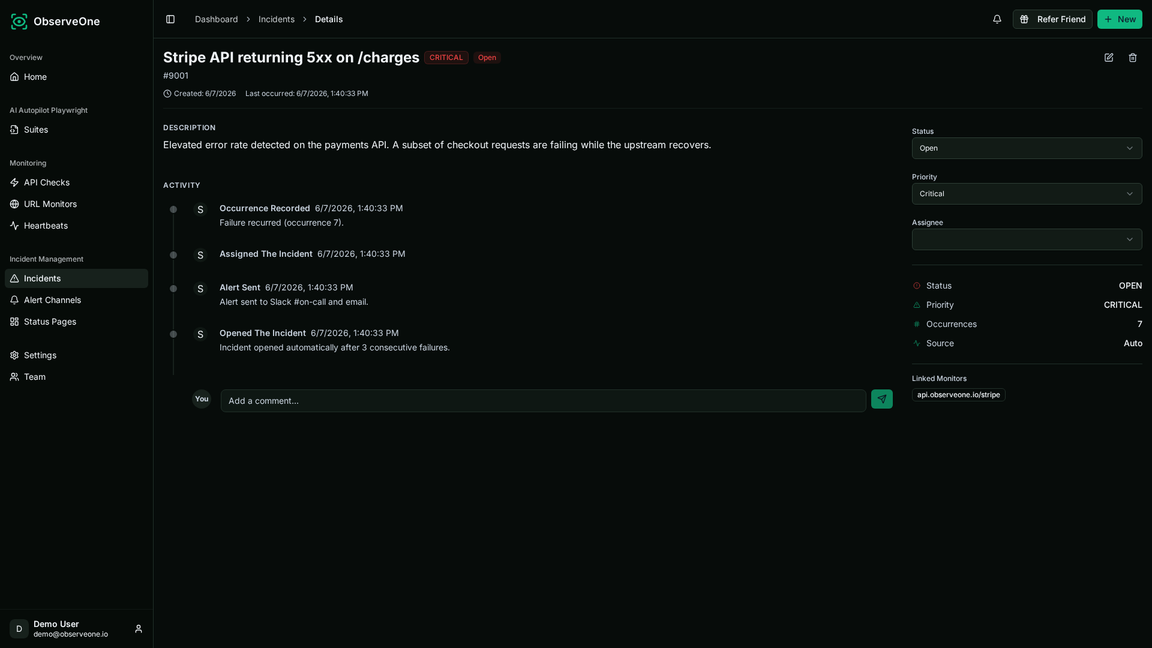Viewport: 1152px width, 648px height.
Task: Click the demo@observeone.io email
Action: 71,634
